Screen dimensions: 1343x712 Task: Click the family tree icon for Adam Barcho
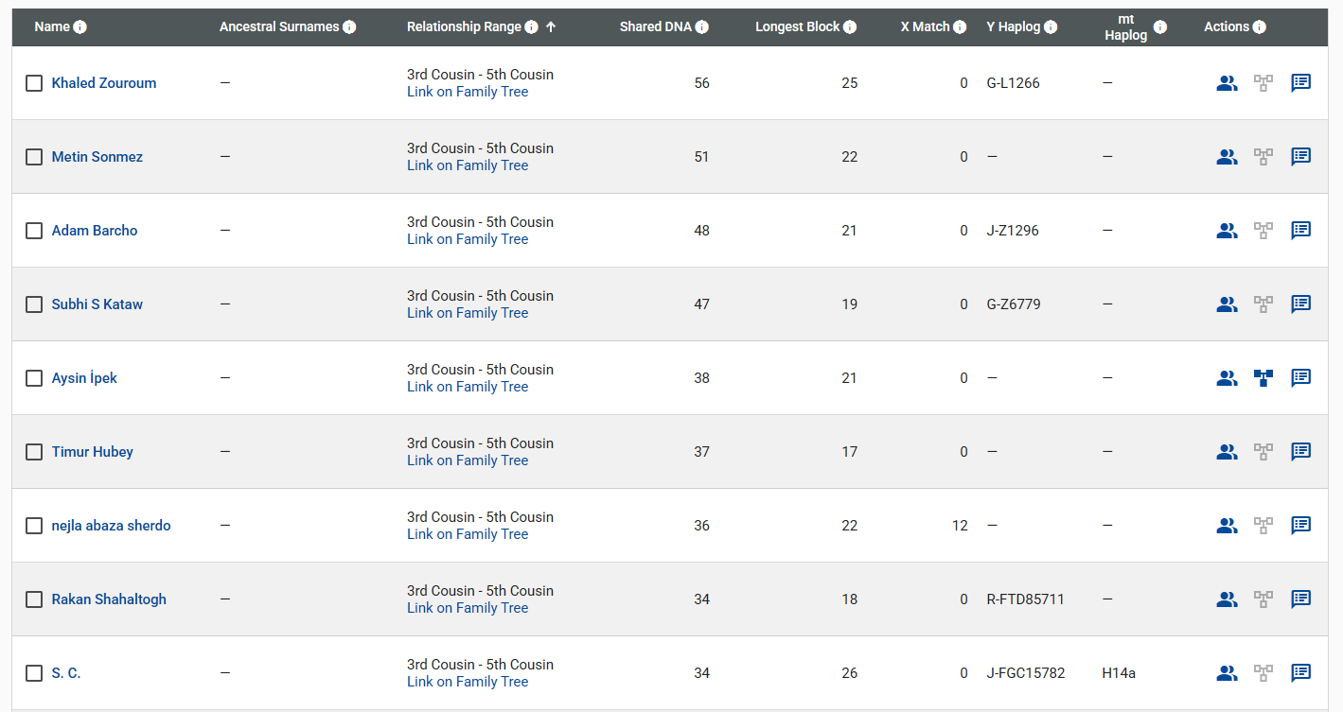1263,231
